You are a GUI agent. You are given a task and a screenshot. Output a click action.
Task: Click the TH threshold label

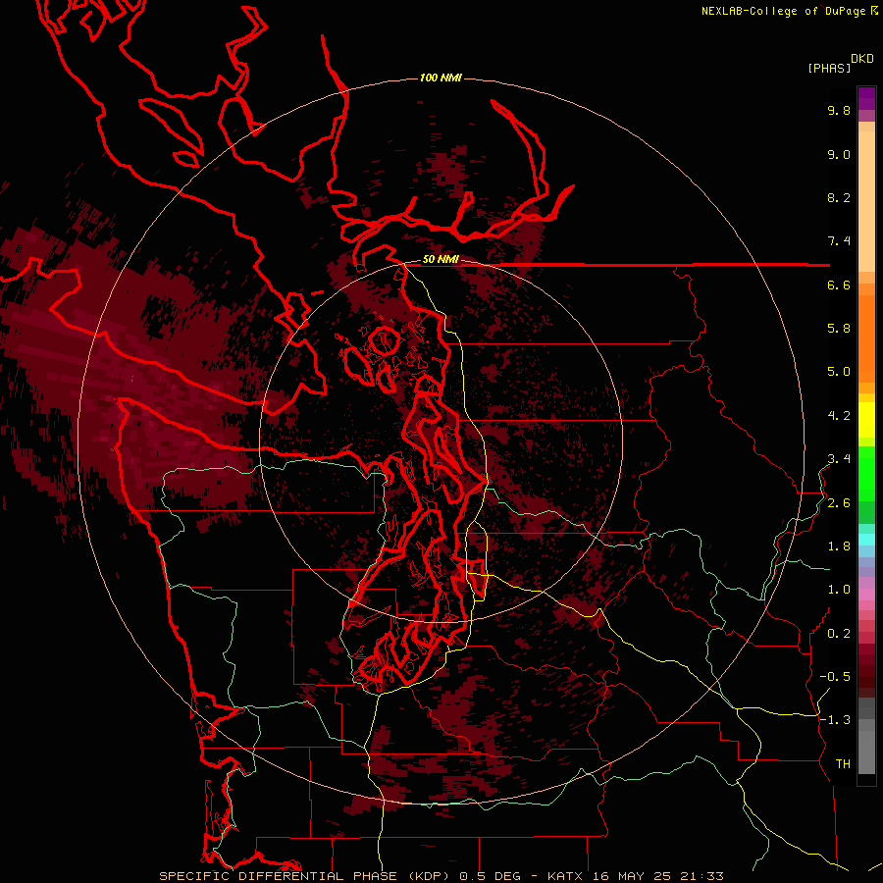click(x=843, y=764)
